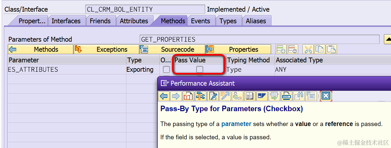Click the Cut scissors icon
The height and width of the screenshot is (148, 391).
[x=308, y=49]
